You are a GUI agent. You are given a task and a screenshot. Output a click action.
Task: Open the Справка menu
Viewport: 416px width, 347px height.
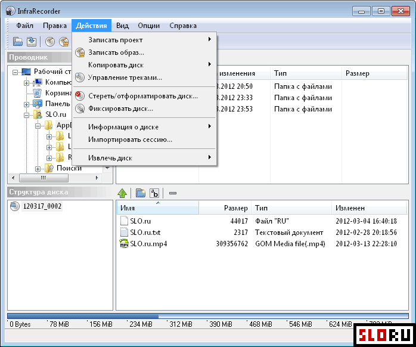tap(183, 26)
